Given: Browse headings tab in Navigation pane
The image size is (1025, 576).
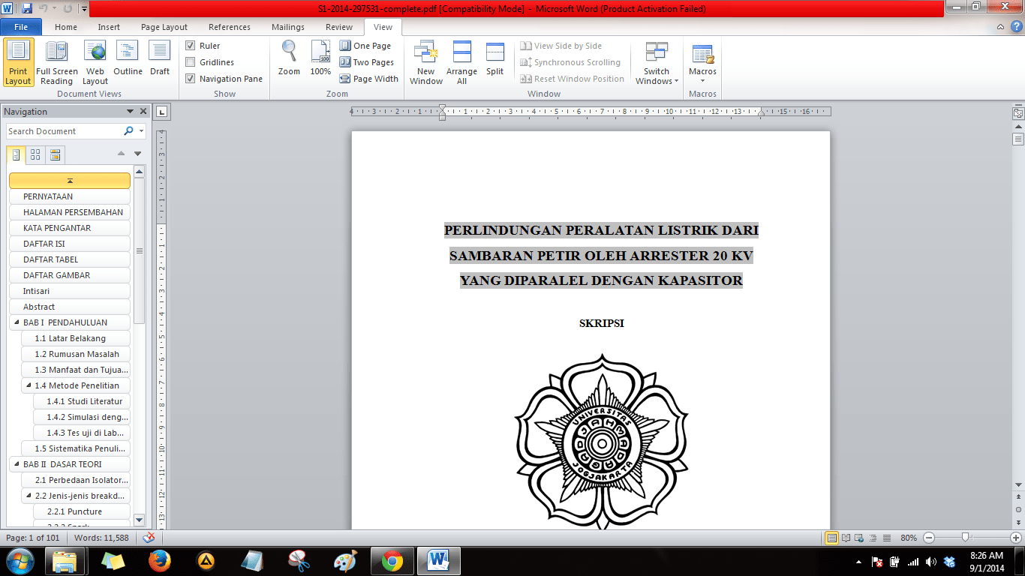Looking at the screenshot, I should [x=17, y=155].
